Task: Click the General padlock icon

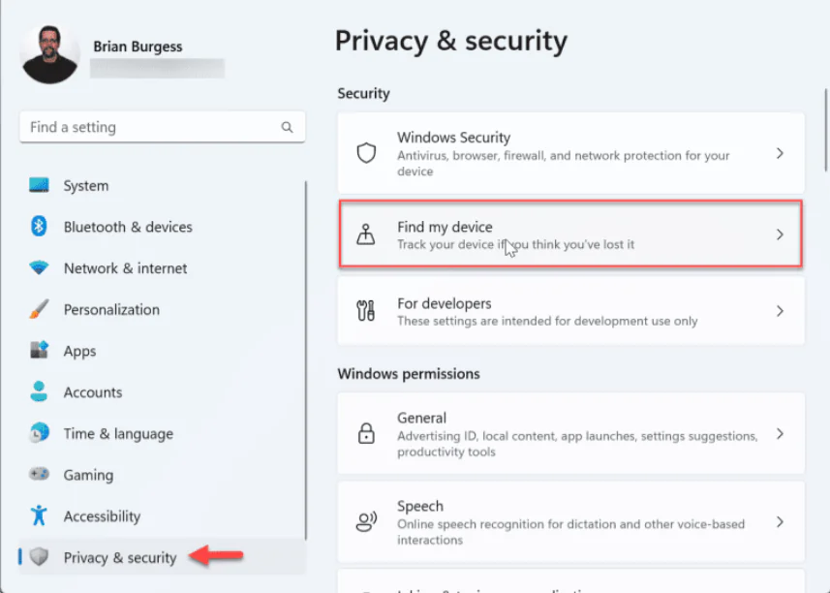Action: pos(366,433)
